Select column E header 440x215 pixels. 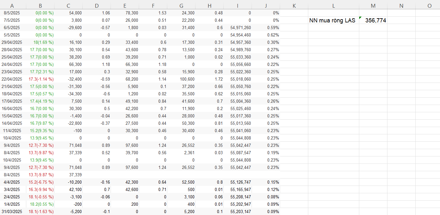[125, 6]
